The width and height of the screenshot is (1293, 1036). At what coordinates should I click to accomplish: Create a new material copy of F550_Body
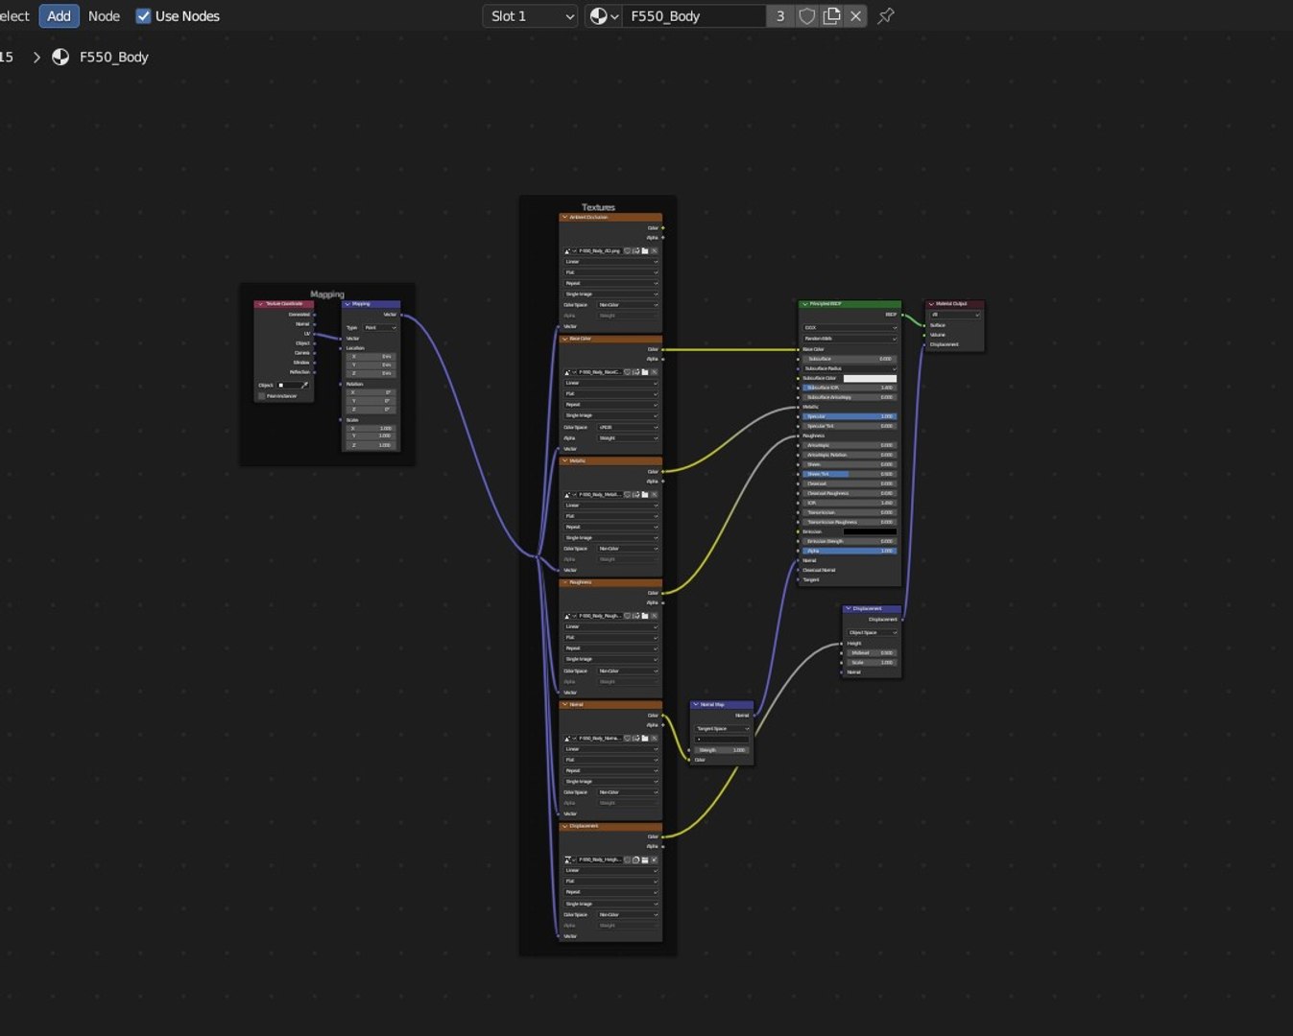831,16
